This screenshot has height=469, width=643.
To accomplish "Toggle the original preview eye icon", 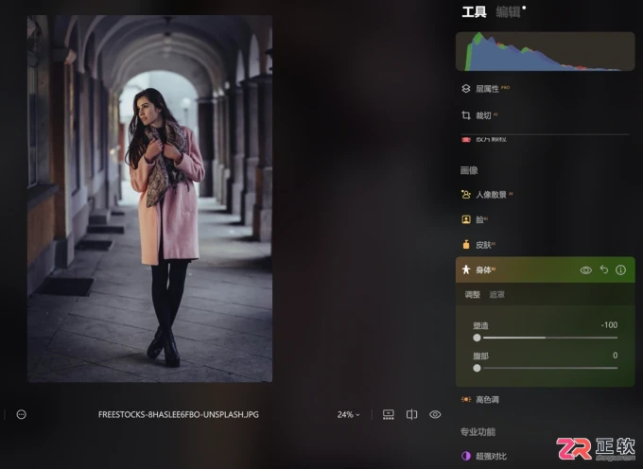I will [x=435, y=414].
